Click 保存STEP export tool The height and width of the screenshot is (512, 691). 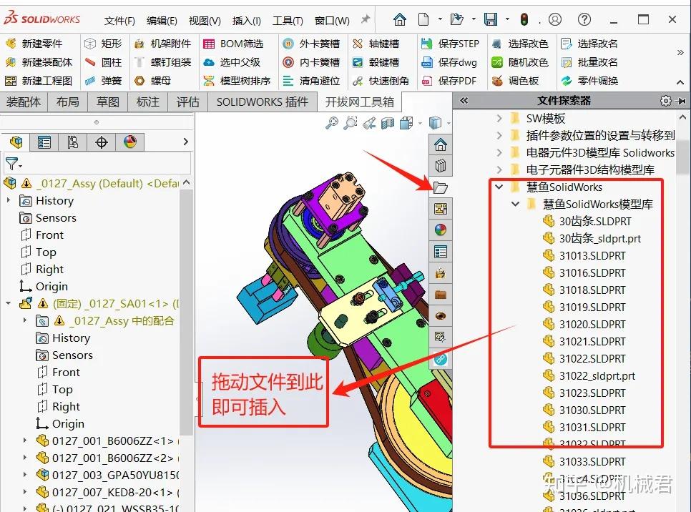tap(450, 44)
